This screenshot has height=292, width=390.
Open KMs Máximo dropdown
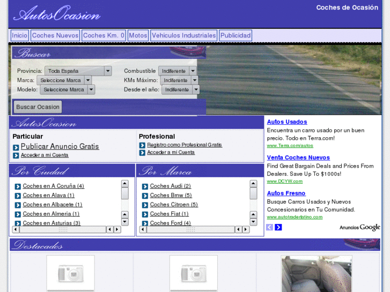179,80
